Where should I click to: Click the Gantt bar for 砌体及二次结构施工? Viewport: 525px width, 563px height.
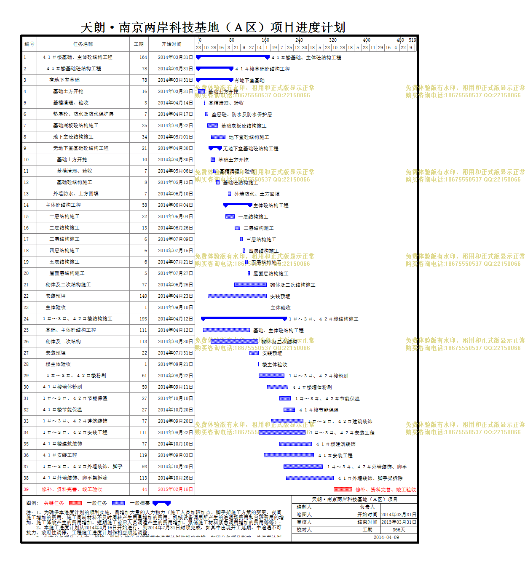tap(250, 285)
